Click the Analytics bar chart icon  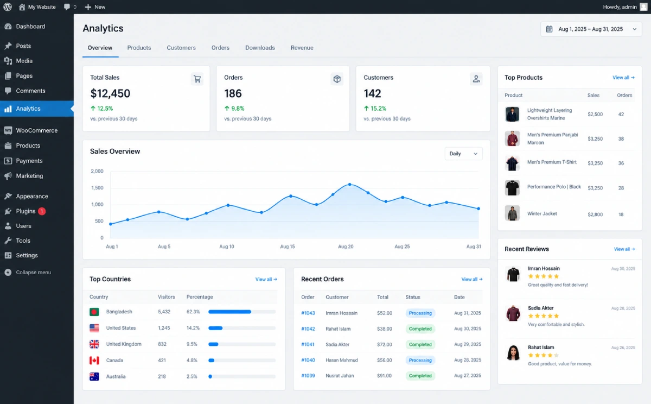click(8, 109)
